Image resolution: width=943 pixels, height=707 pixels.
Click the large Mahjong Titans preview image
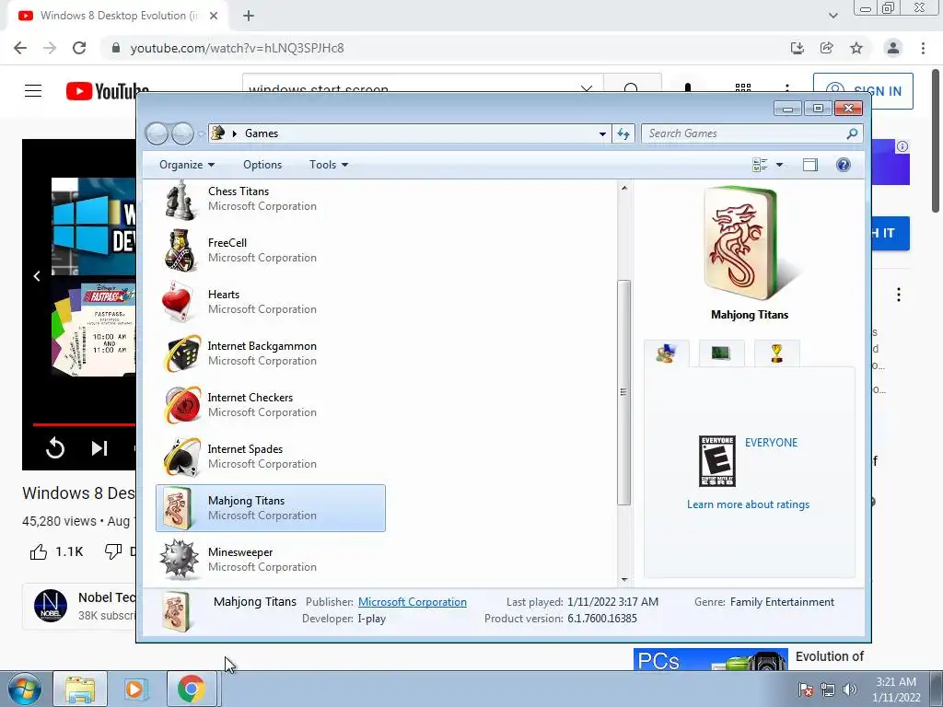click(750, 243)
